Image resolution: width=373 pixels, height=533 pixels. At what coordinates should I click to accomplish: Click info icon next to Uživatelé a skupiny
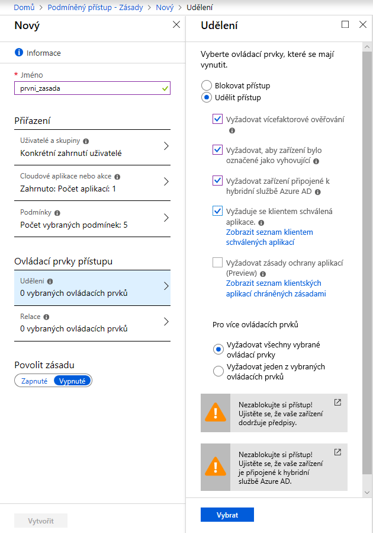(86, 141)
